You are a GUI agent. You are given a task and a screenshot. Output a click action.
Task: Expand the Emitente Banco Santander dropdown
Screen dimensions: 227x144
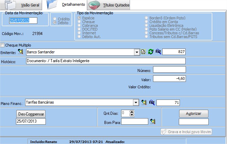click(137, 52)
